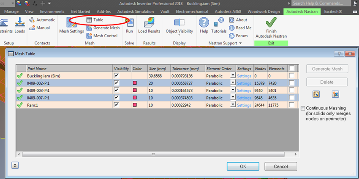
Task: Open the Excitech tab
Action: (333, 11)
